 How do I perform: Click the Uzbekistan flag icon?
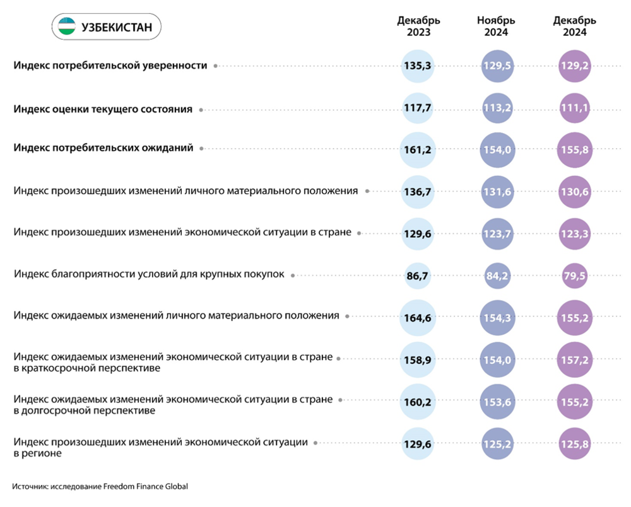coord(66,27)
